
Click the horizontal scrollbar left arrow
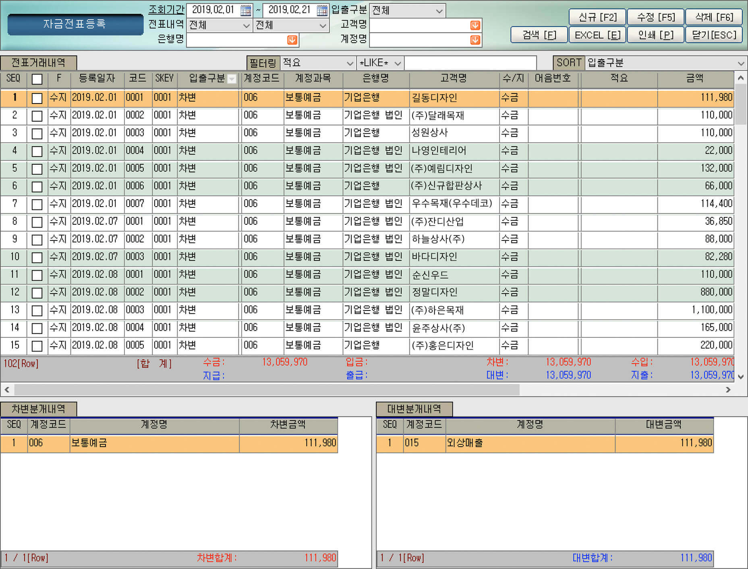(x=7, y=389)
